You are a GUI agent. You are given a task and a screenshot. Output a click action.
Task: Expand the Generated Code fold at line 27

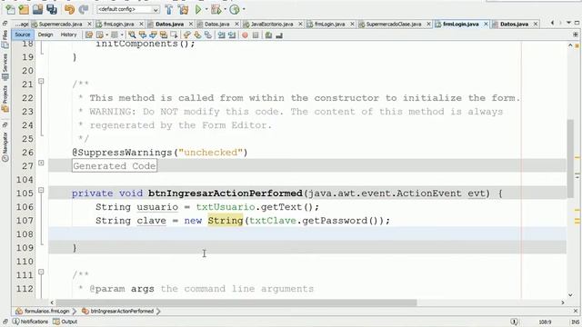(x=41, y=163)
